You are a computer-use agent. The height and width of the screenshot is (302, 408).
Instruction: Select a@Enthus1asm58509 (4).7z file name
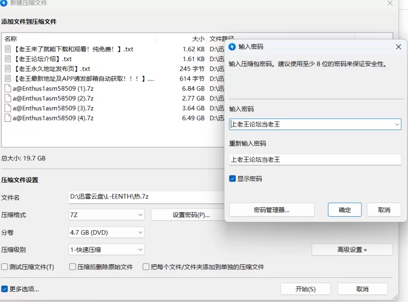click(x=53, y=118)
